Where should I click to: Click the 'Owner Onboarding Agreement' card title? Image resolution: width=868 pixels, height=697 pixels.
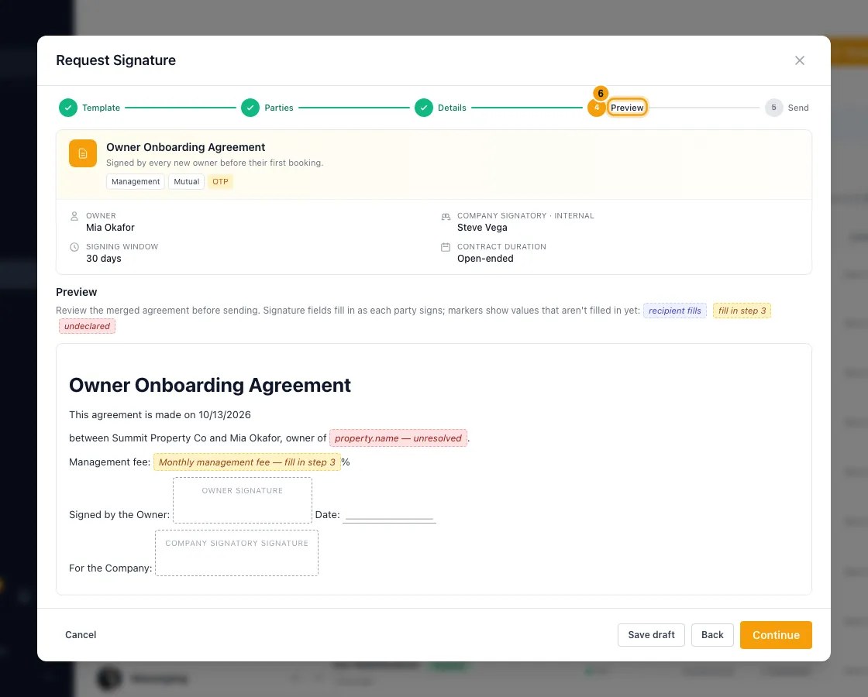click(185, 147)
